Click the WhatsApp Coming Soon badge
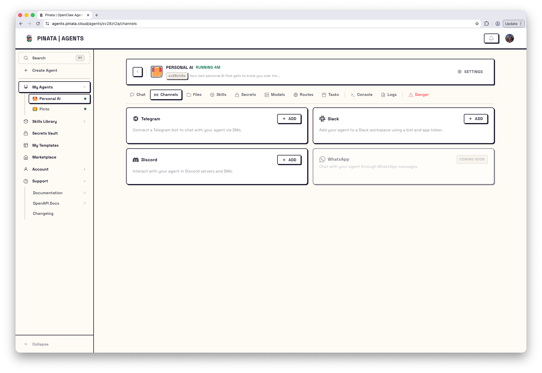This screenshot has height=373, width=542. click(x=472, y=159)
